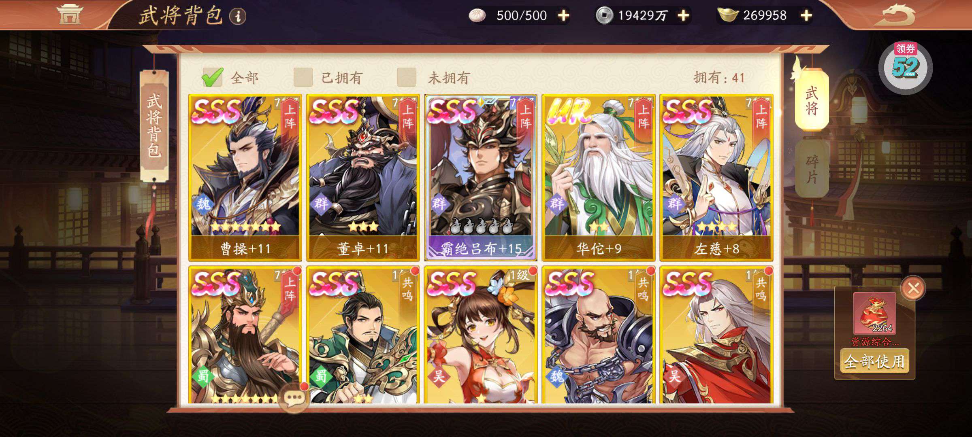The width and height of the screenshot is (972, 437).
Task: Open the info icon beside 武将背包
Action: [x=238, y=16]
